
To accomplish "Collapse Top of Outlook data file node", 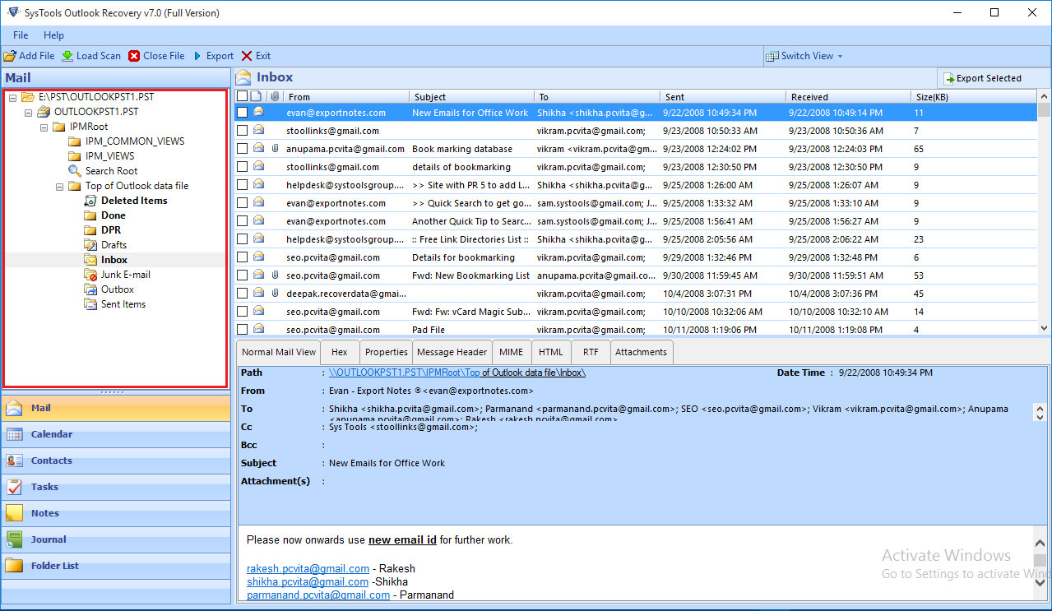I will point(59,186).
